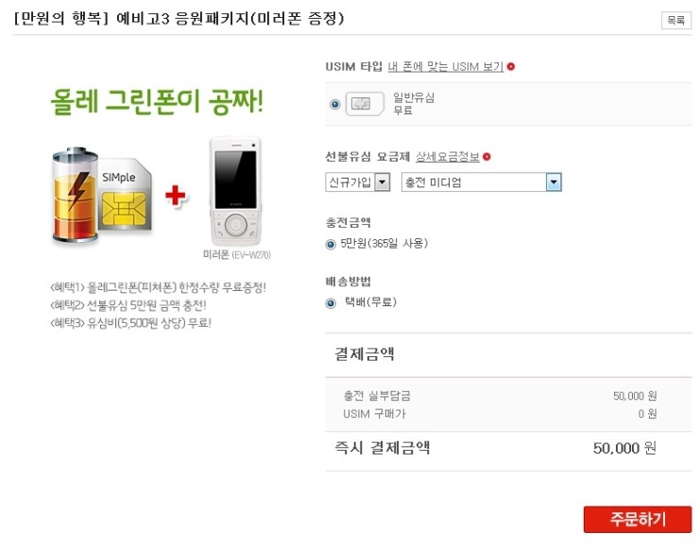Image resolution: width=699 pixels, height=549 pixels.
Task: Click the blue arrow of 충전 미디엄 combo box
Action: (554, 182)
